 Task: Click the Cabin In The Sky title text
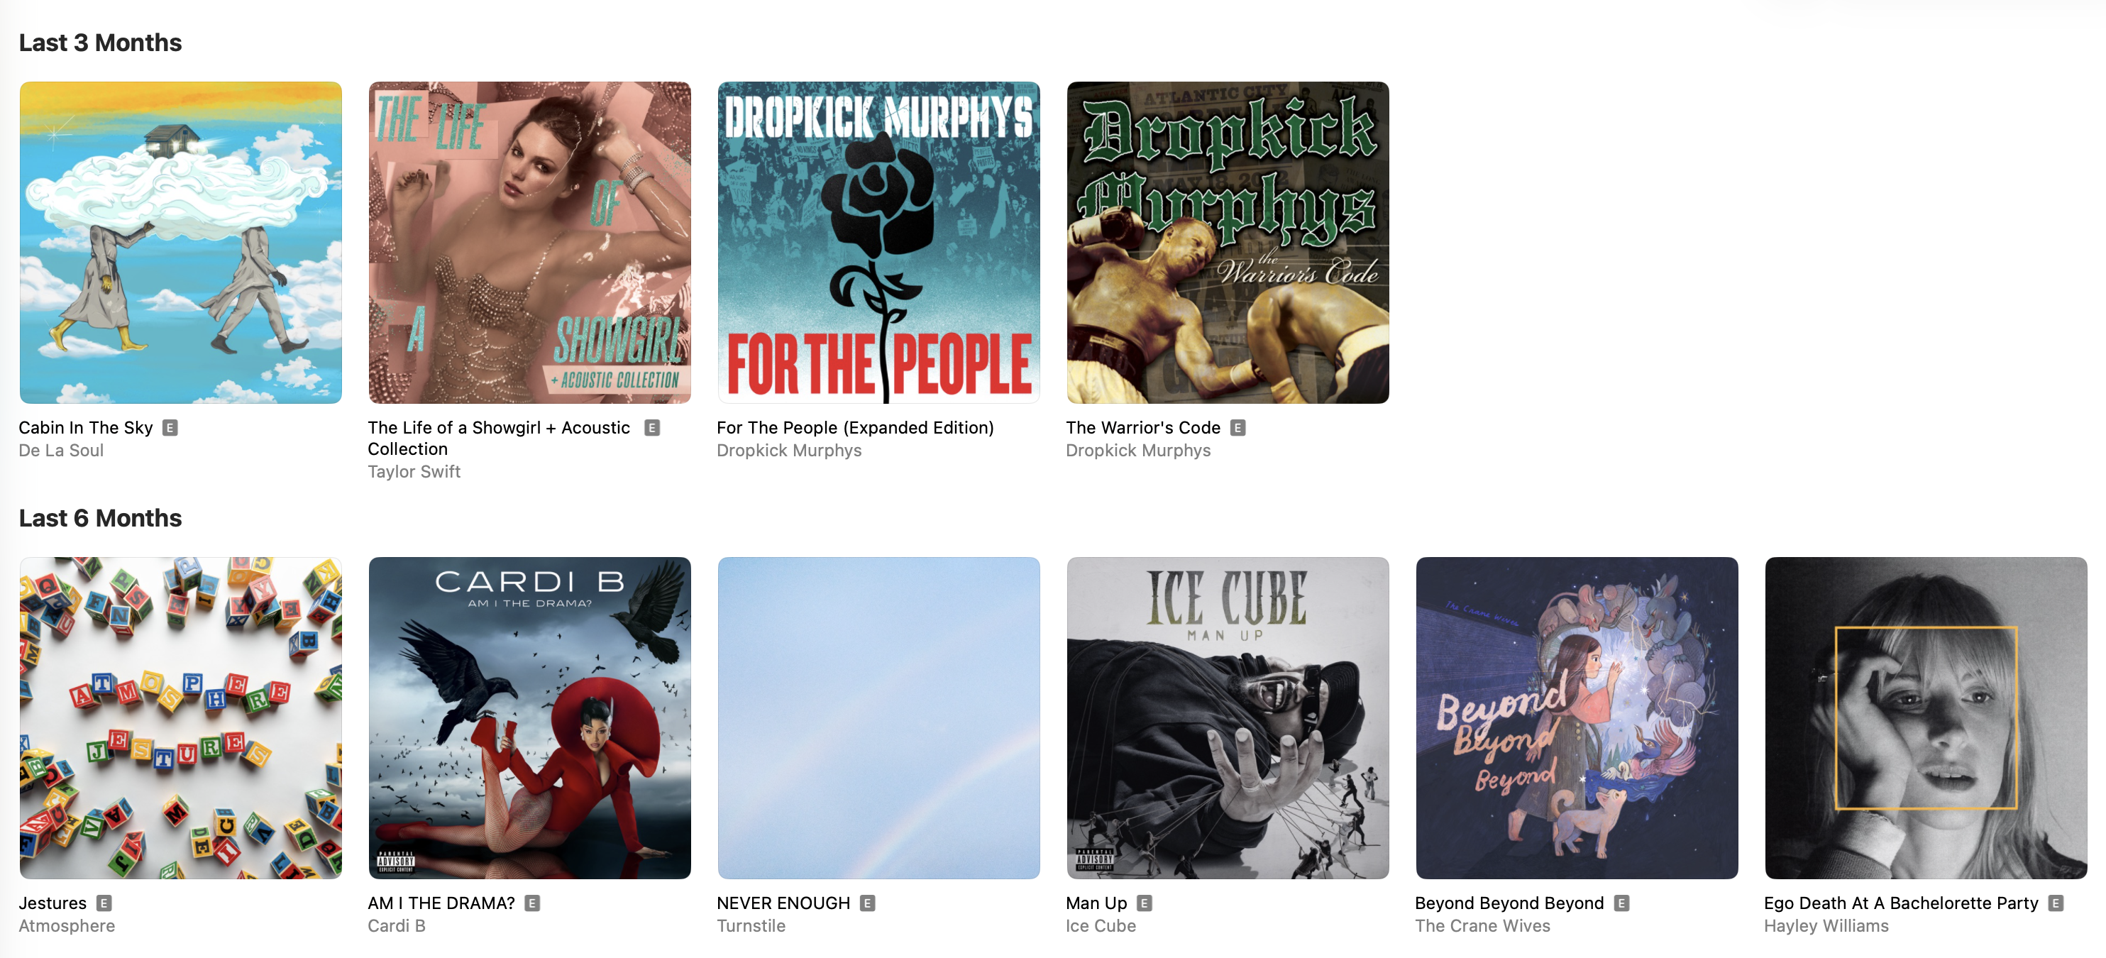86,427
